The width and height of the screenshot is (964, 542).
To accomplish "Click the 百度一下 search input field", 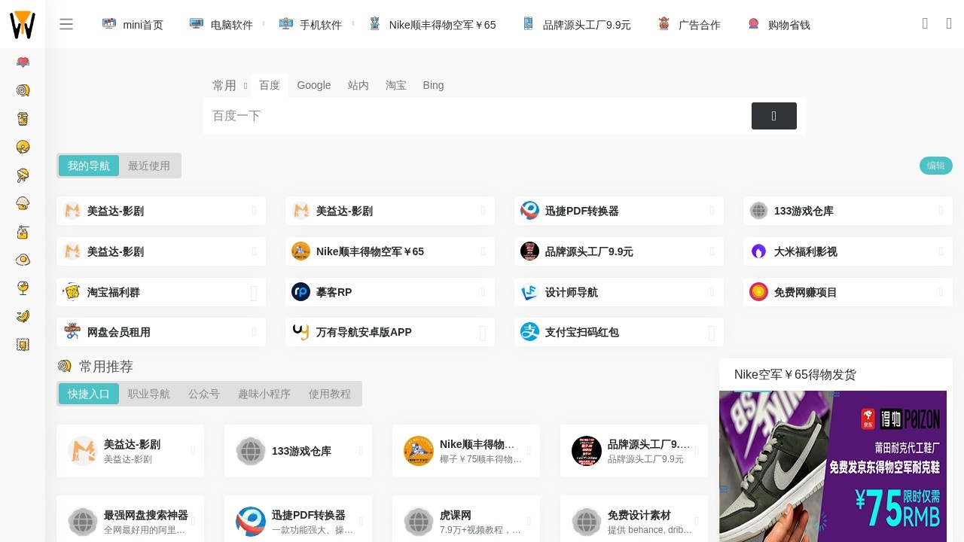I will [x=452, y=116].
